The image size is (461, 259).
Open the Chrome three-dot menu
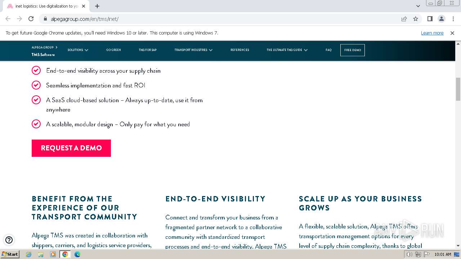[x=453, y=19]
